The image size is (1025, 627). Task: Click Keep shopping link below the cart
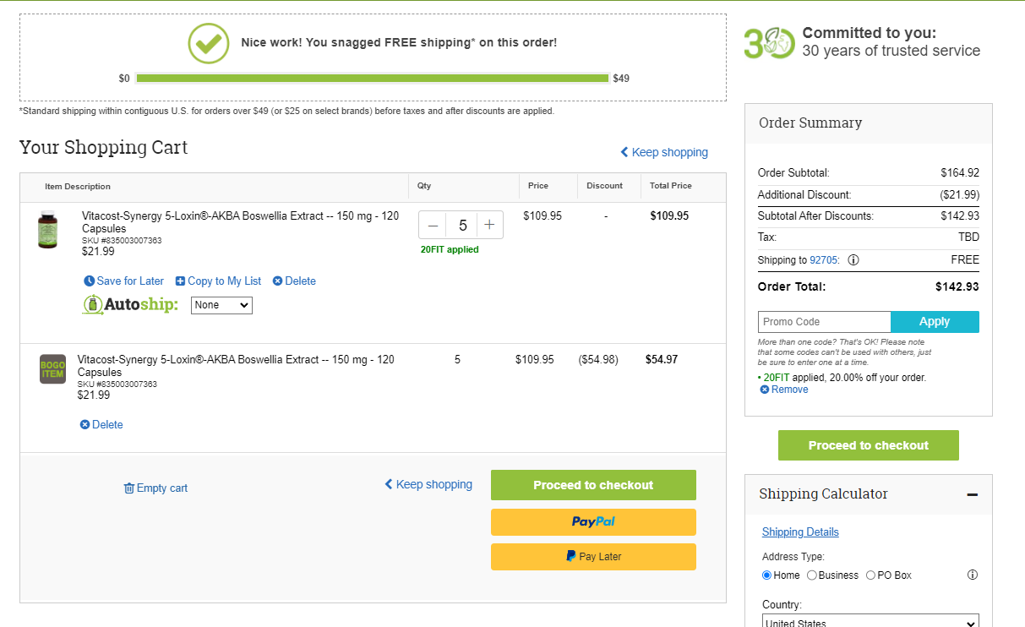click(x=428, y=484)
